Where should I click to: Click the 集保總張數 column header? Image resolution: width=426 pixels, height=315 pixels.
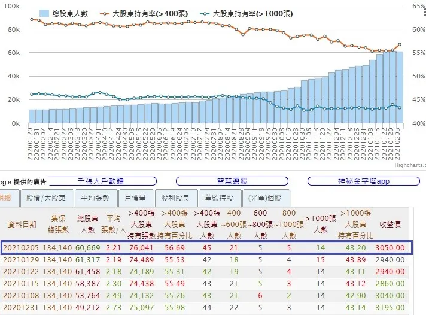[58, 224]
